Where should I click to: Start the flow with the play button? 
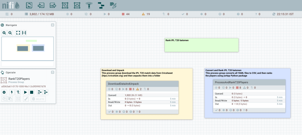(x=26, y=92)
